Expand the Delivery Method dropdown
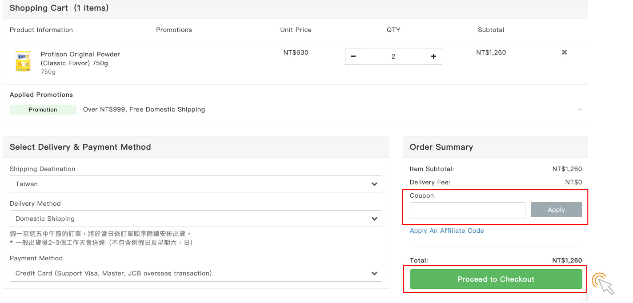 [x=196, y=219]
